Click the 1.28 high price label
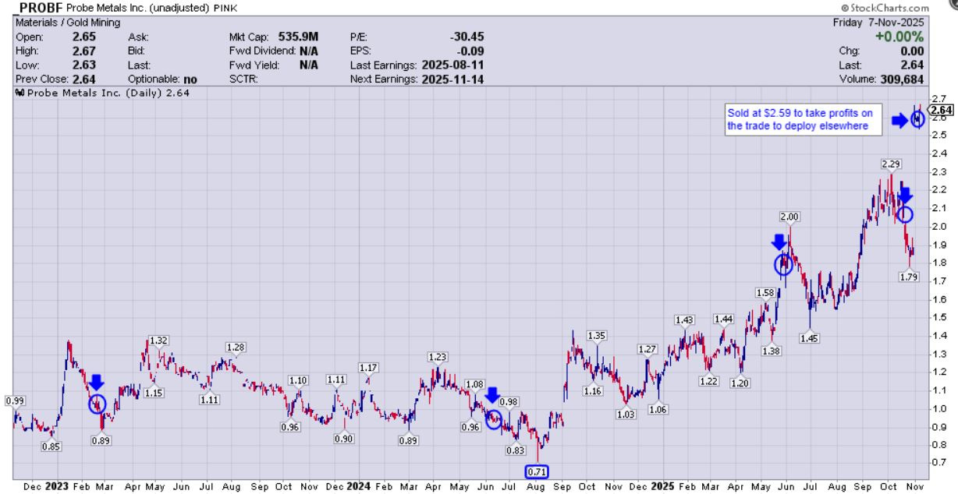 click(x=235, y=347)
